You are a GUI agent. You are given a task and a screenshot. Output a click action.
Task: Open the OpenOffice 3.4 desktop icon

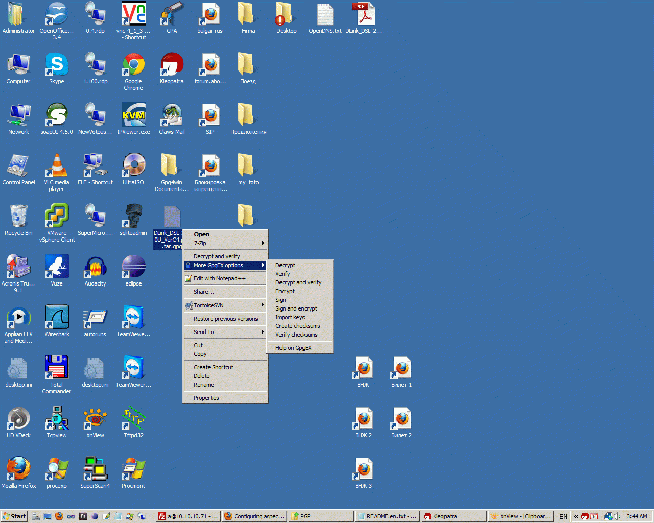pos(57,21)
